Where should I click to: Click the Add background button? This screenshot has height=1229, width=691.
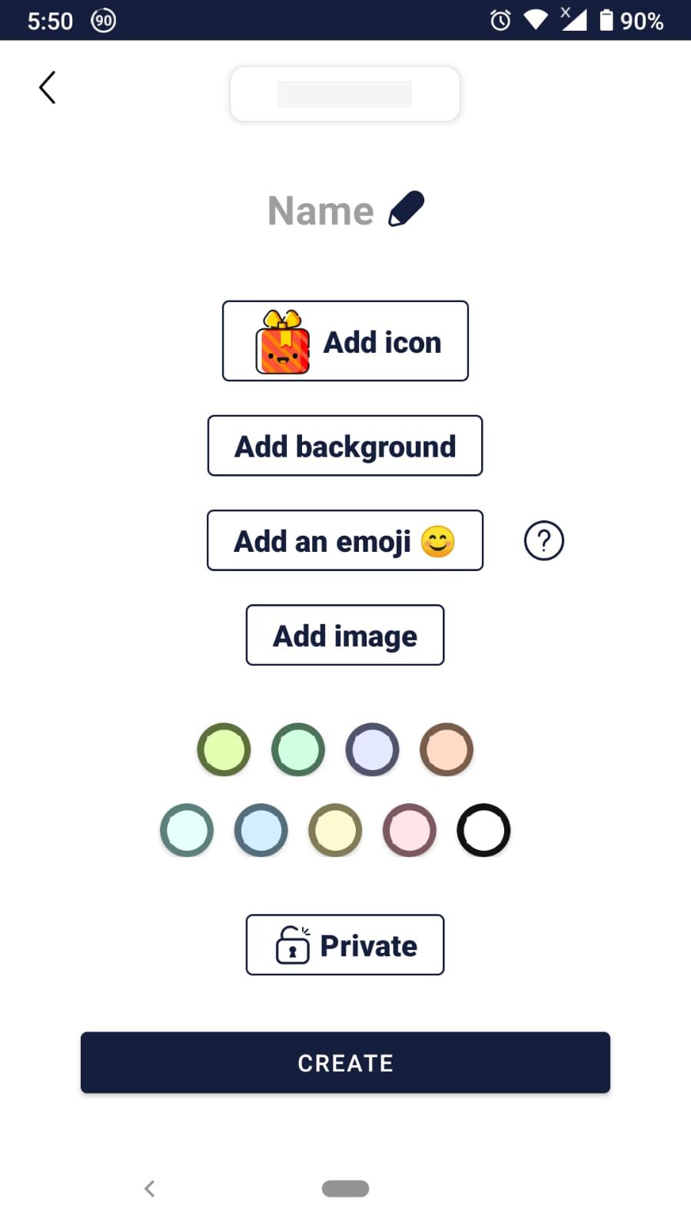point(345,446)
